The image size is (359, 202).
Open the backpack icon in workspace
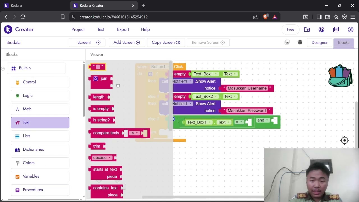click(x=340, y=76)
